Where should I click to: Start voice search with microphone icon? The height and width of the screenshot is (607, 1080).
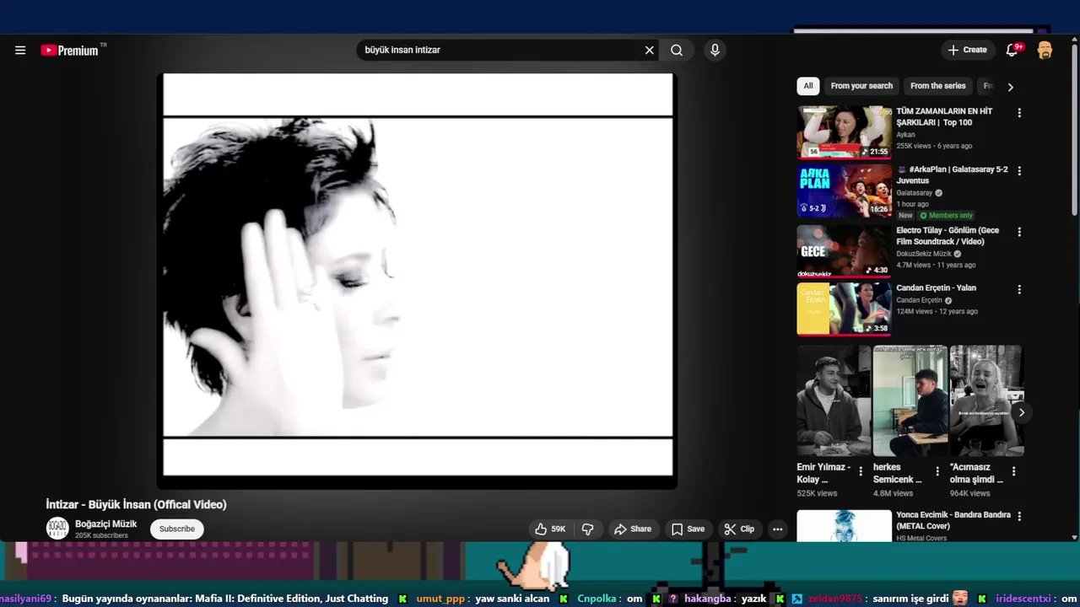tap(715, 51)
